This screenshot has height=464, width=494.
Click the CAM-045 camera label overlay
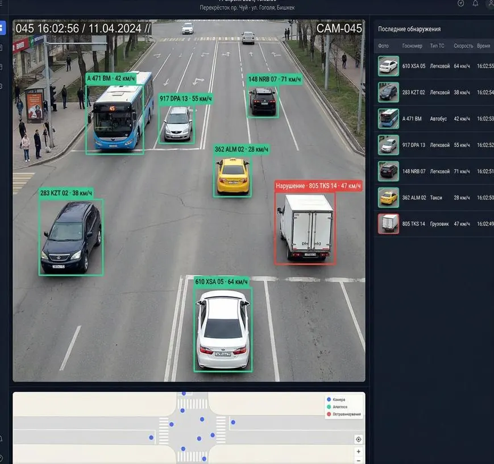pos(339,28)
